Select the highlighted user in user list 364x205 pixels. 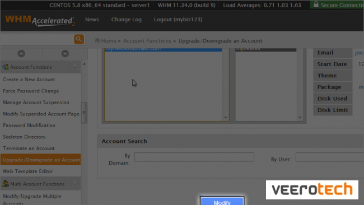(x=266, y=49)
